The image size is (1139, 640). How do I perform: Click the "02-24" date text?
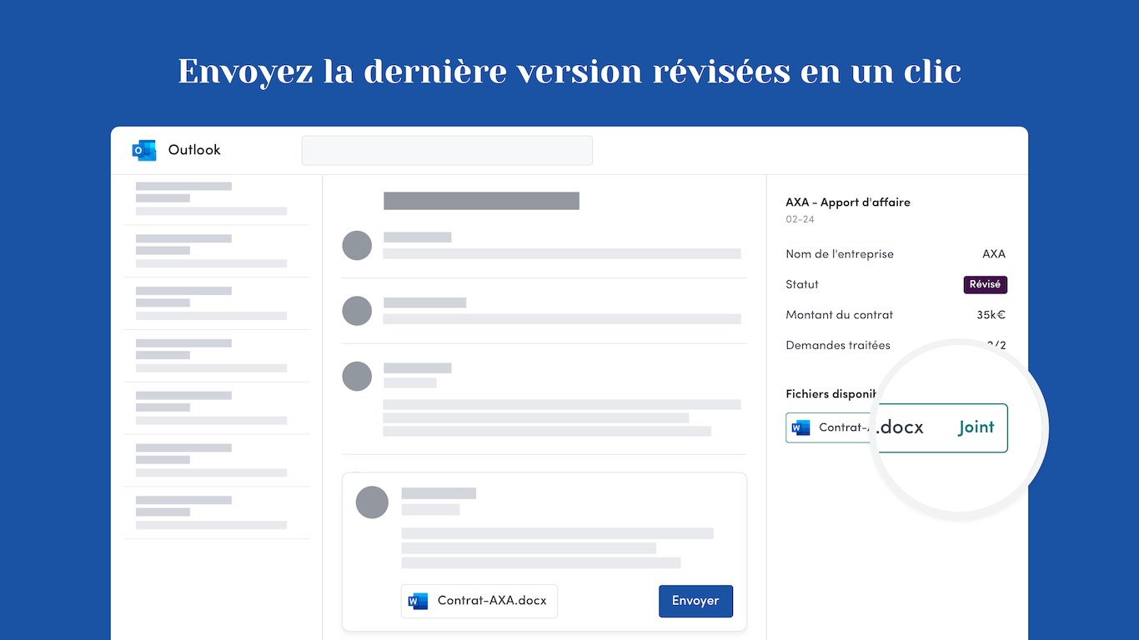coord(800,220)
